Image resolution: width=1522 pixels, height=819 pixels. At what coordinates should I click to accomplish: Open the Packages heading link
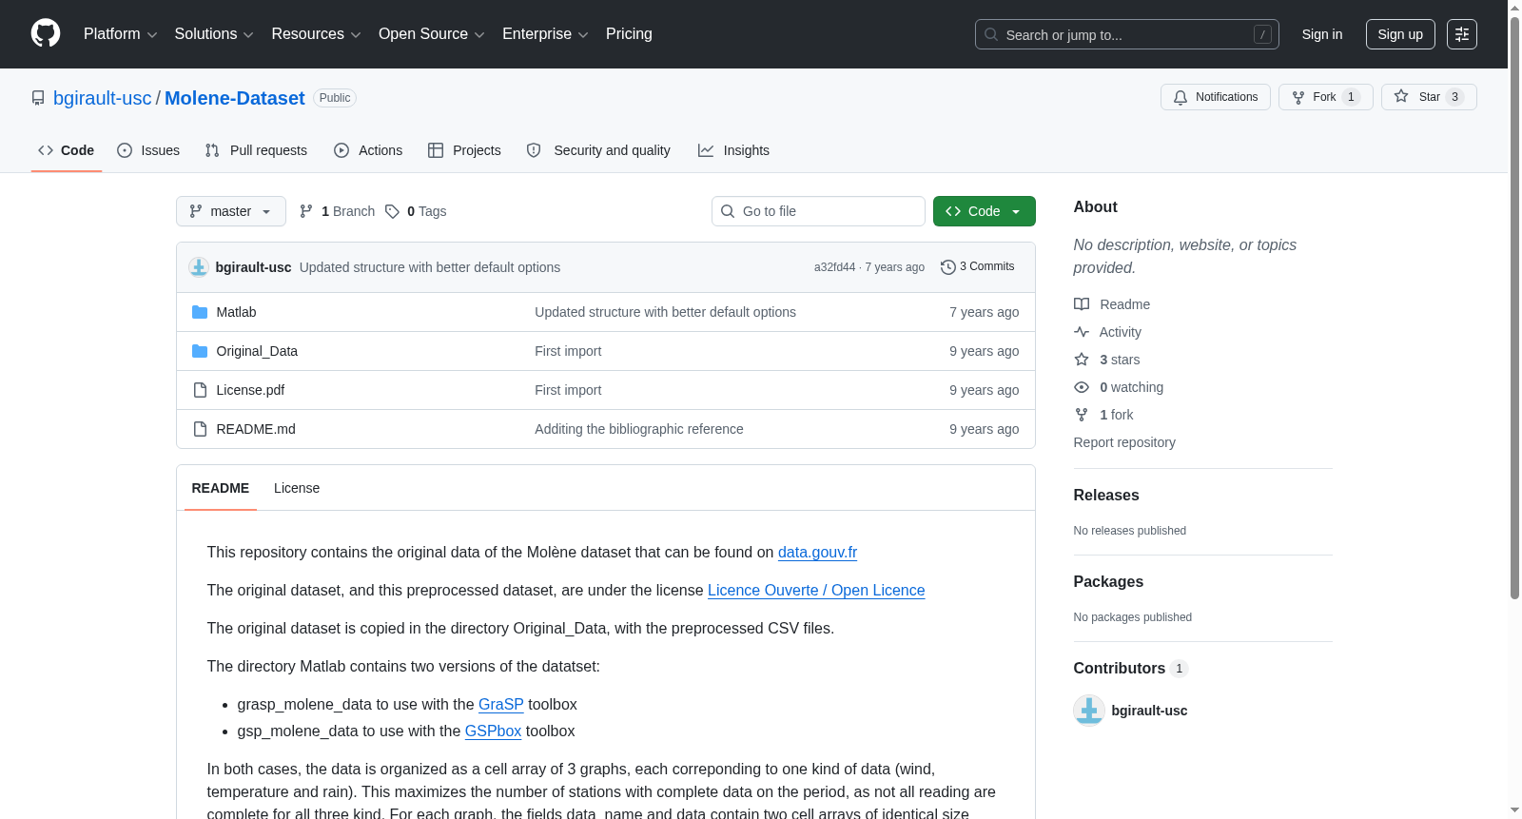pos(1108,581)
